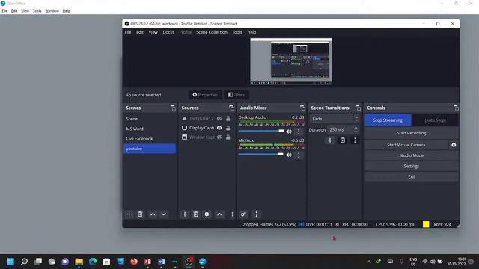Viewport: 479px width, 269px height.
Task: Decrease Duration value with down arrow
Action: click(356, 132)
